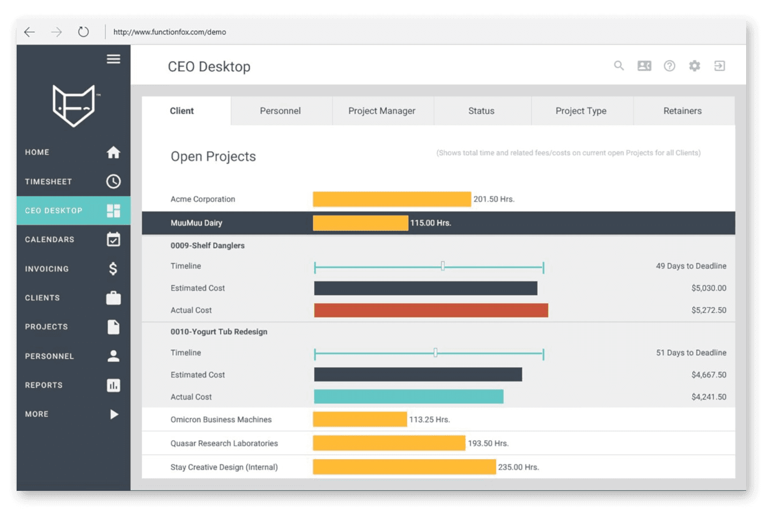Image resolution: width=766 pixels, height=515 pixels.
Task: Click the Yogurt Tub teal Actual Cost bar
Action: tap(409, 397)
